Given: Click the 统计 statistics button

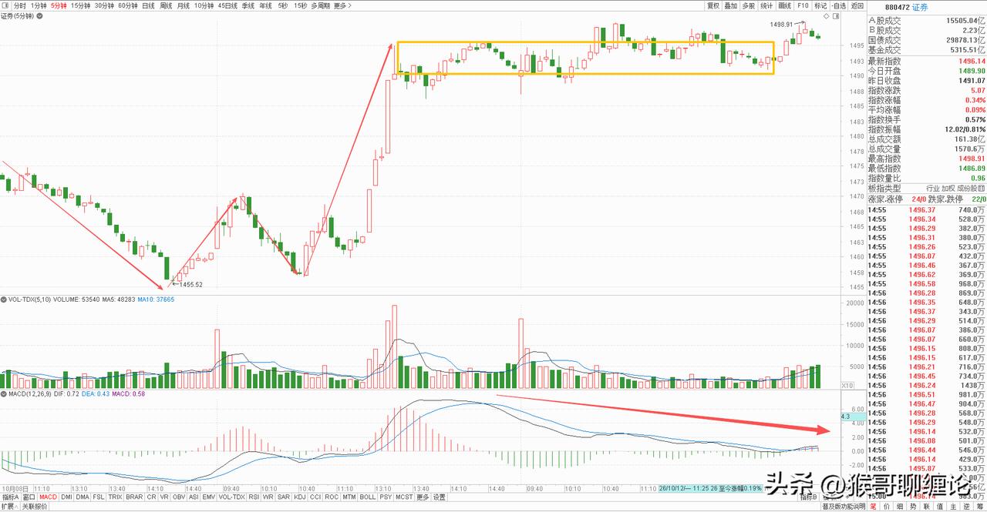Looking at the screenshot, I should (x=766, y=5).
